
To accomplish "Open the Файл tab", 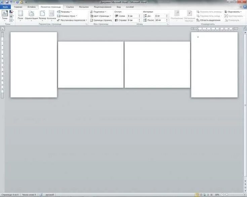I will (x=5, y=7).
